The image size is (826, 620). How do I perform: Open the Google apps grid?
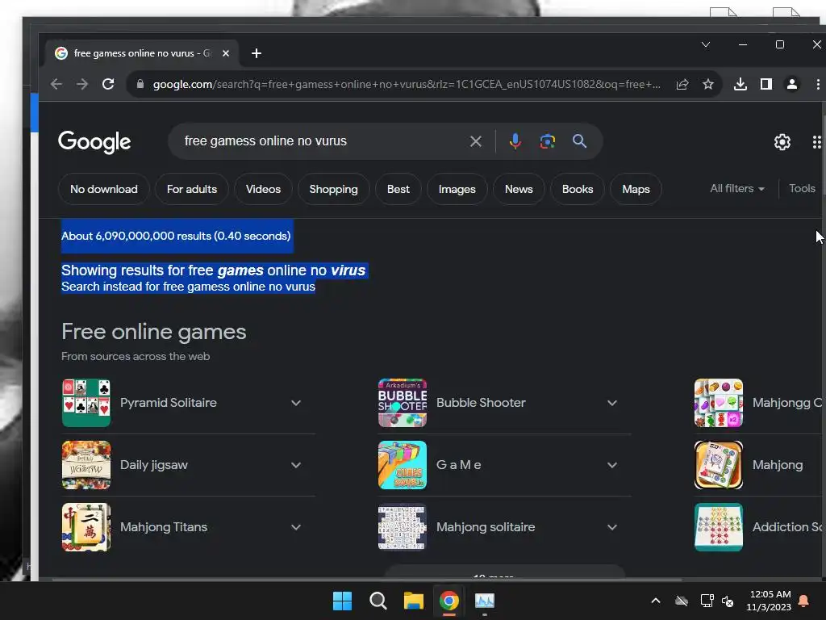point(816,142)
